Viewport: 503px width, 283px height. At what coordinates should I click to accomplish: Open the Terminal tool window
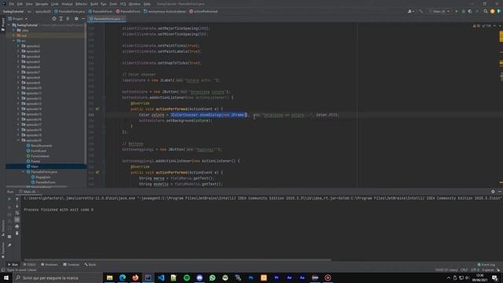[72, 265]
